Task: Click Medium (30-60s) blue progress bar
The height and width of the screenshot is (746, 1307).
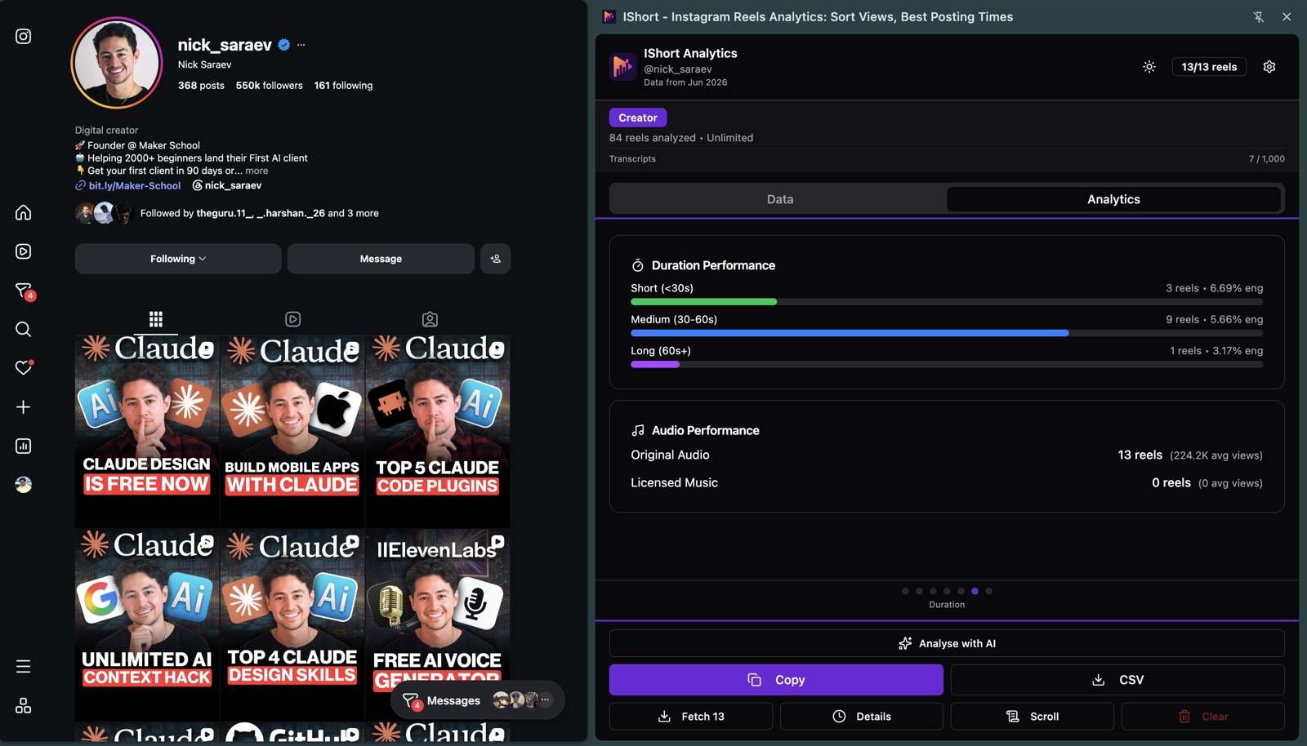Action: coord(850,333)
